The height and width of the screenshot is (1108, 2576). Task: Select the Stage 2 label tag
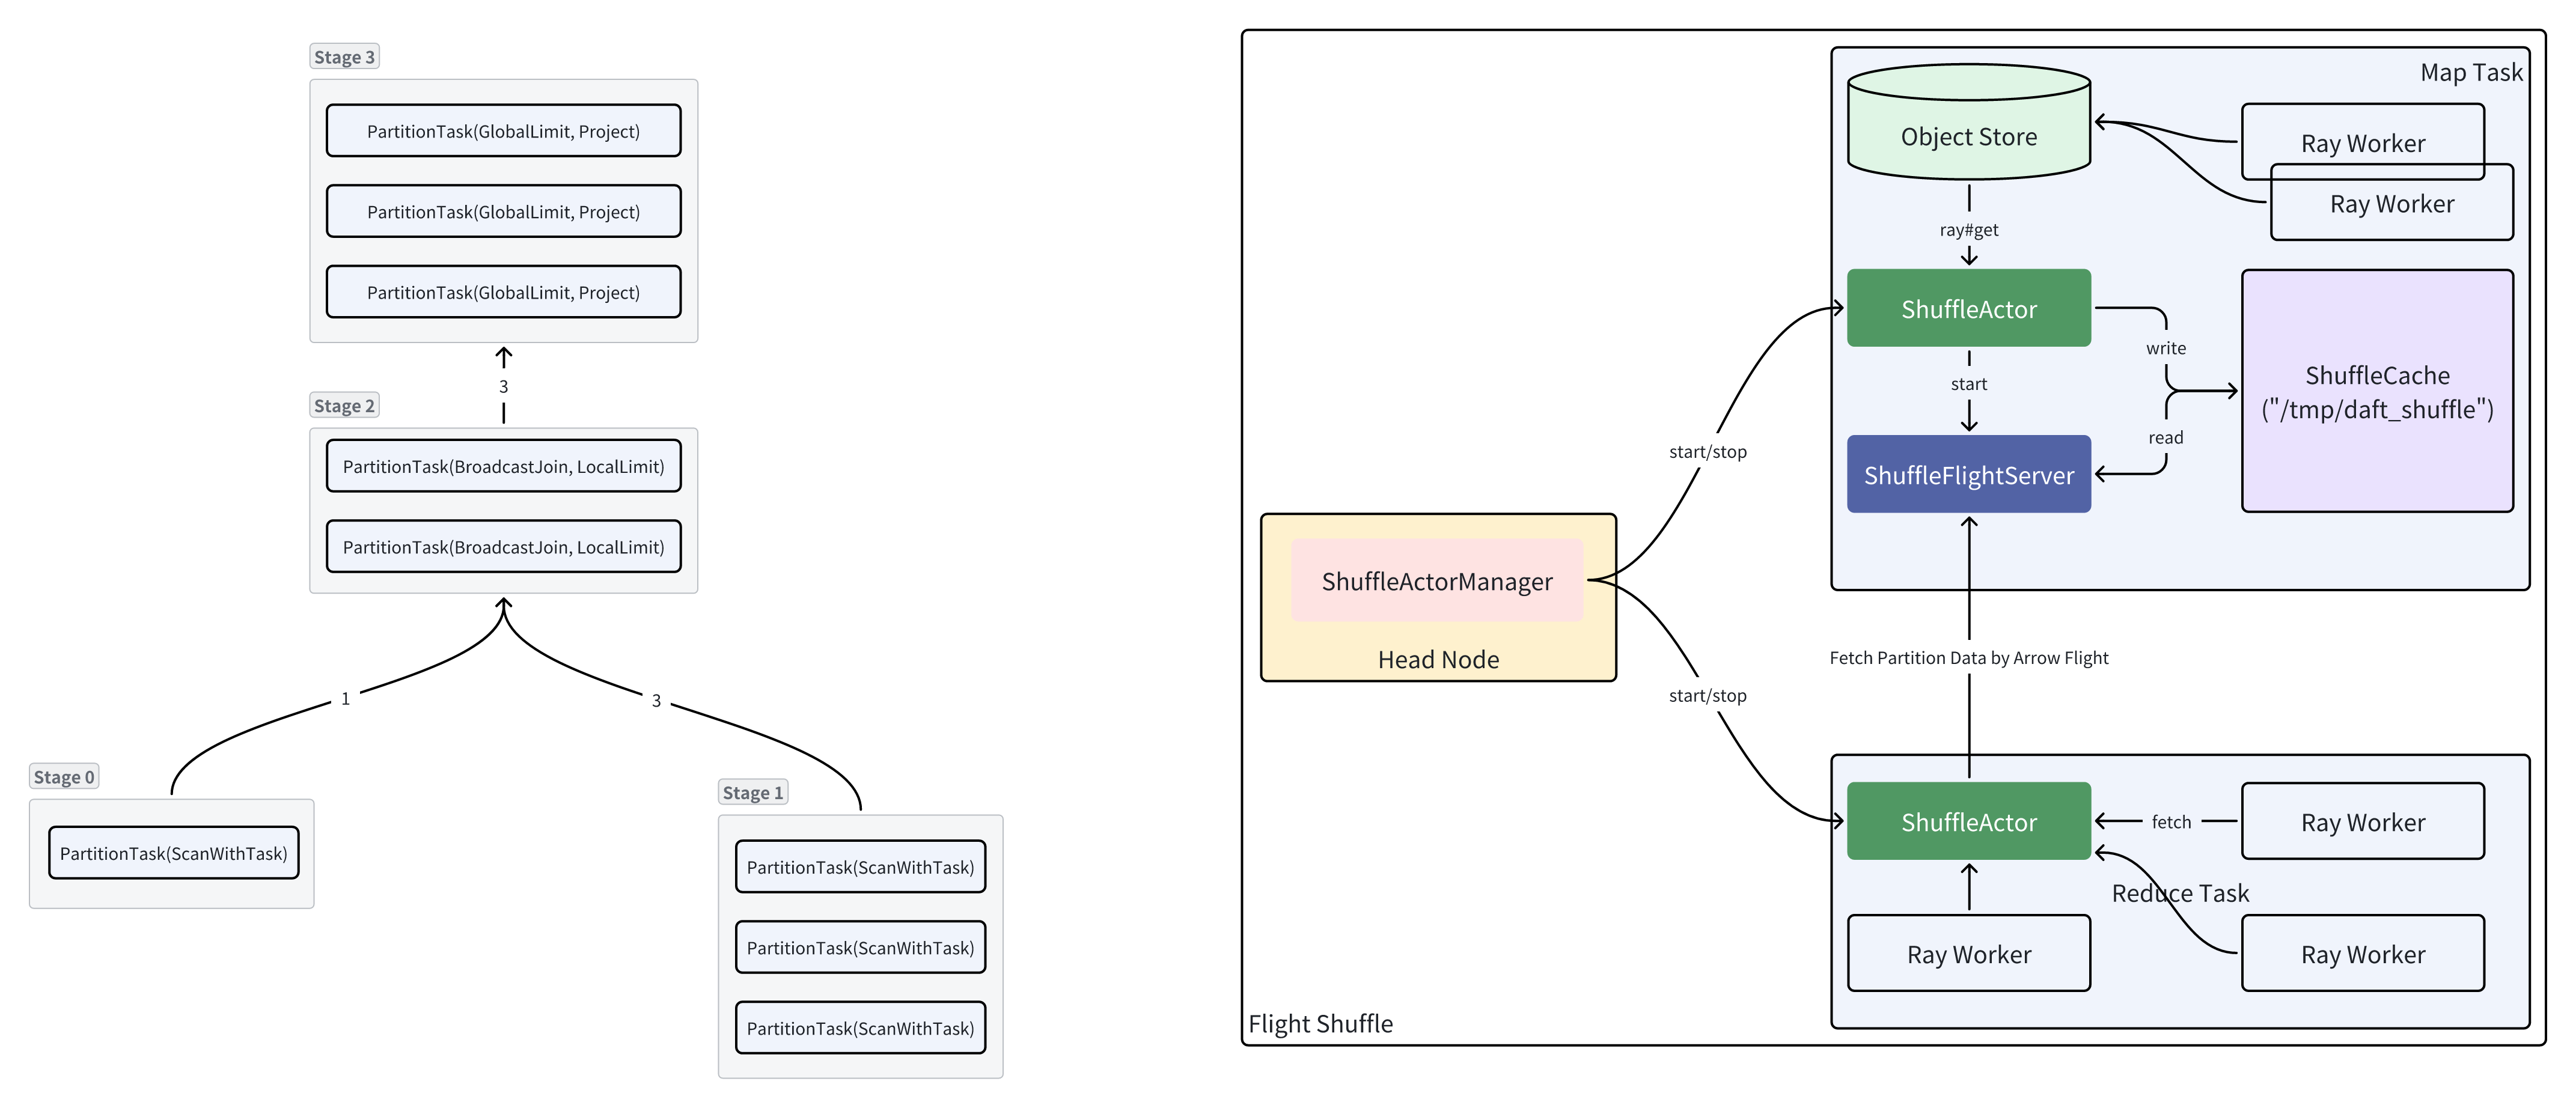(x=344, y=405)
